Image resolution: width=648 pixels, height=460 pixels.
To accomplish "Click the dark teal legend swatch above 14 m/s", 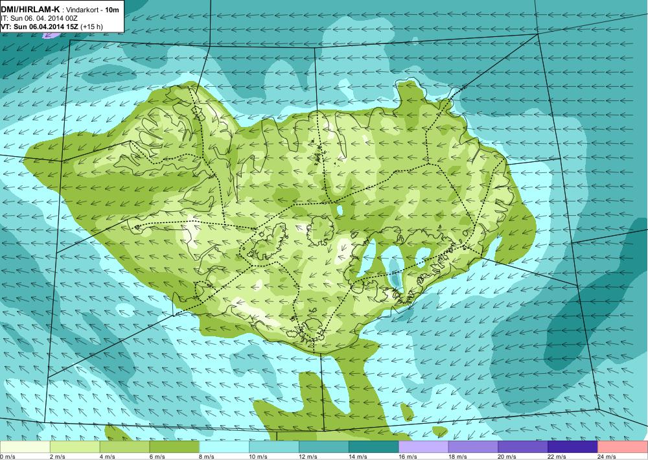I will click(x=374, y=447).
